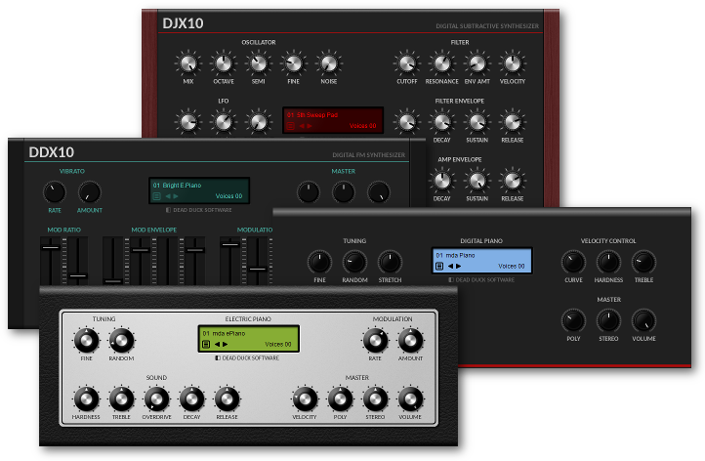Click the Electric Piano master VELOCITY knob

tap(305, 398)
